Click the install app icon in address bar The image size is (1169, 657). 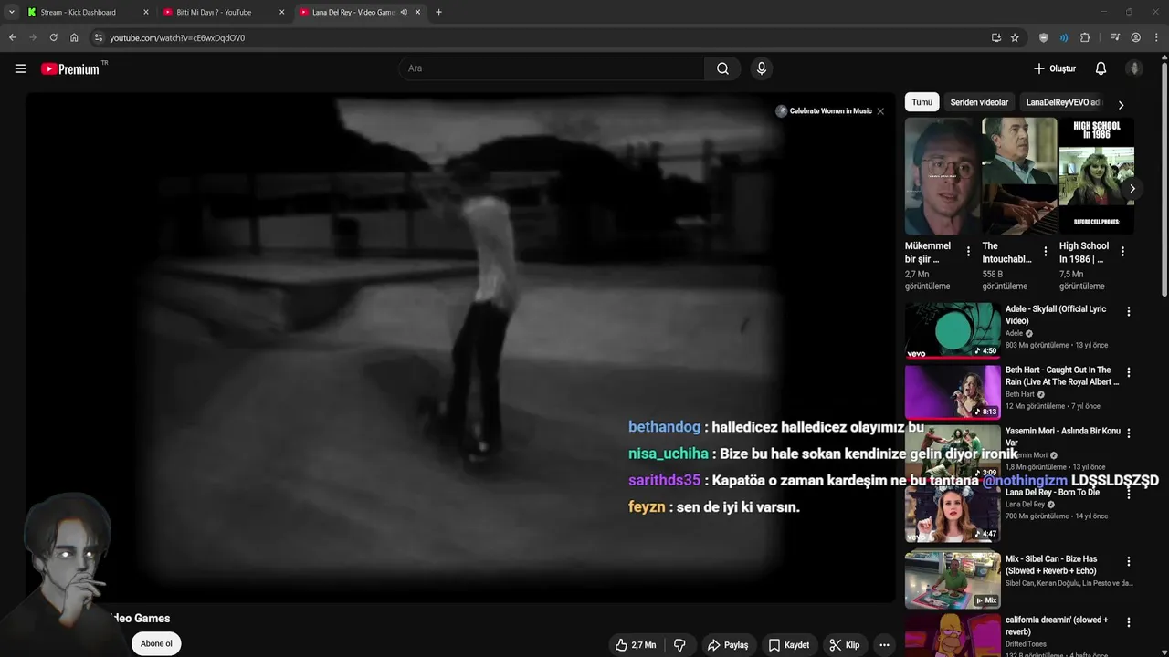click(x=995, y=37)
